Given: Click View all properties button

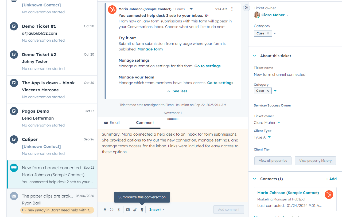Looking at the screenshot, I should point(273,160).
